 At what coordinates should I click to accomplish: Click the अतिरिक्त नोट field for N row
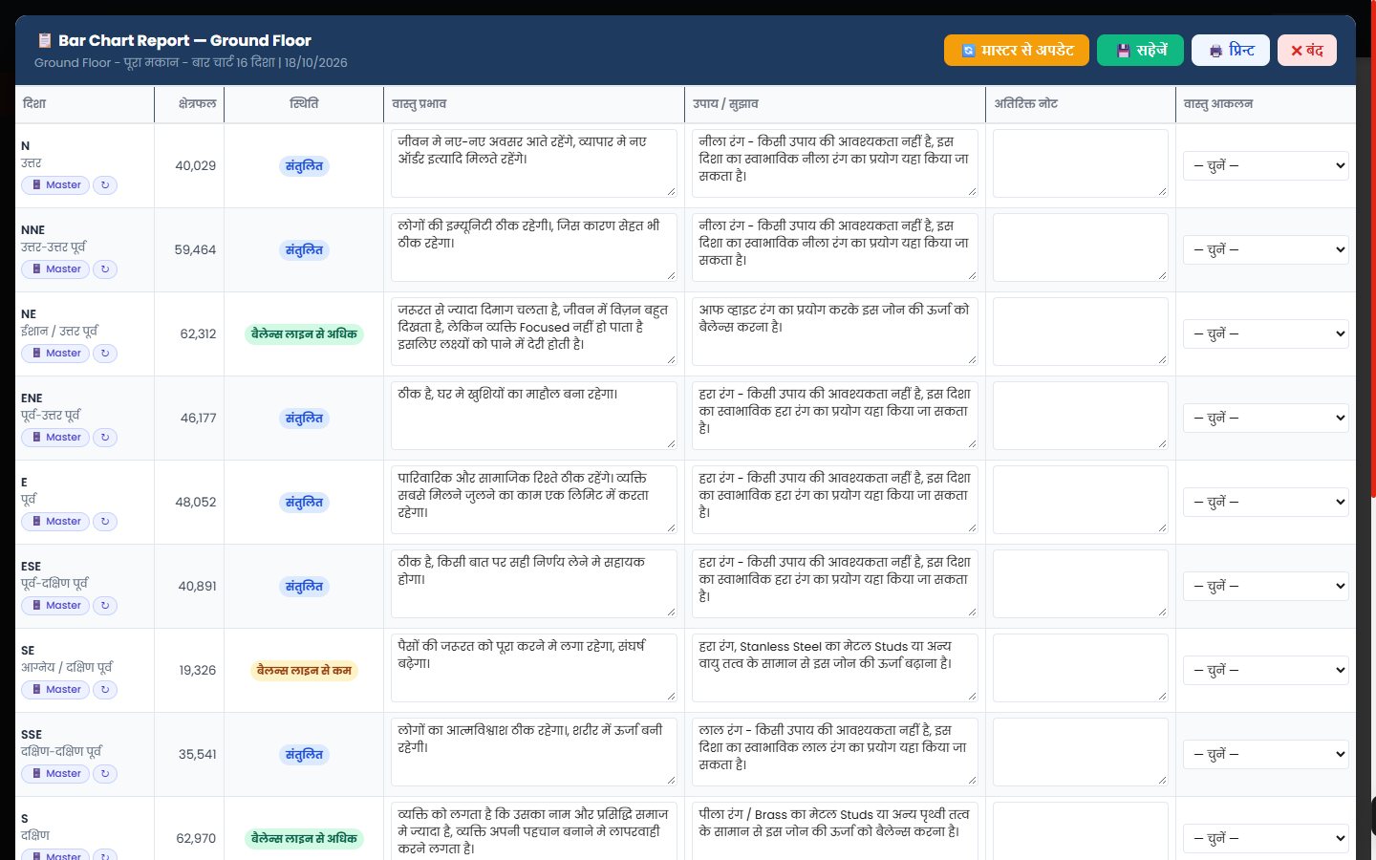coord(1081,163)
